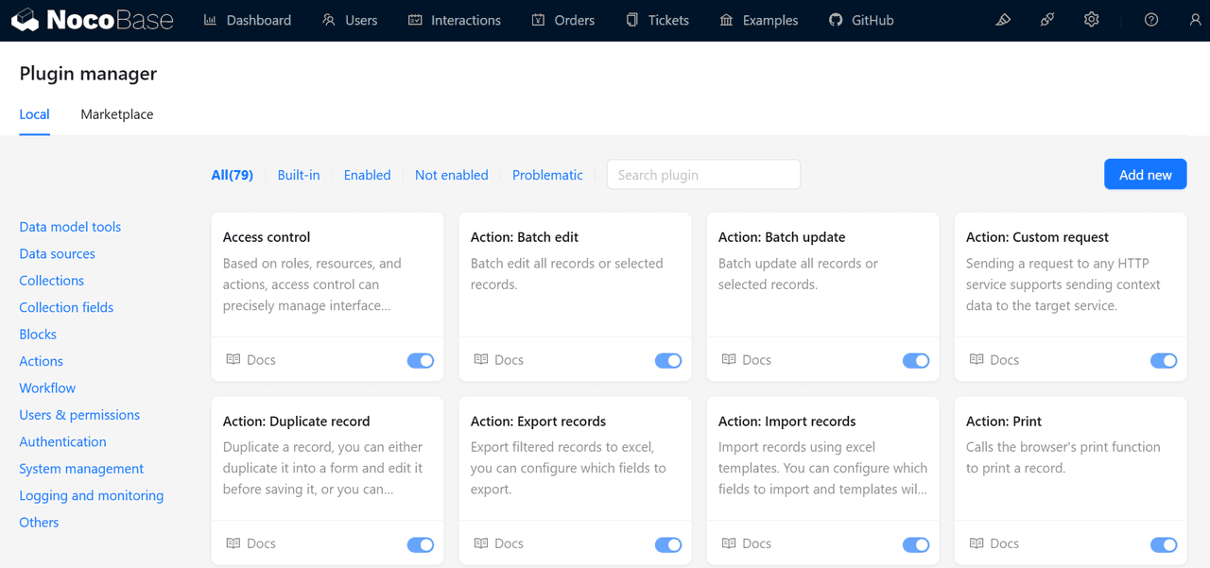Click Docs book icon on Duplicate record card
Image resolution: width=1210 pixels, height=568 pixels.
coord(233,542)
